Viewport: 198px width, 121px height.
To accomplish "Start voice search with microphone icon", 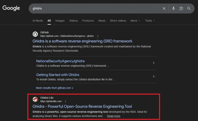I will [174, 8].
